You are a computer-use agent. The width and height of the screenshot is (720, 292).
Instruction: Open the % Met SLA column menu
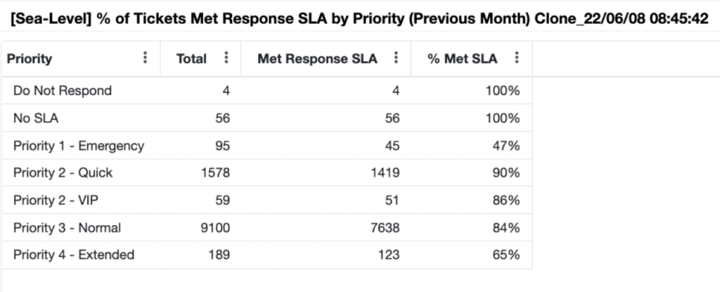coord(517,58)
